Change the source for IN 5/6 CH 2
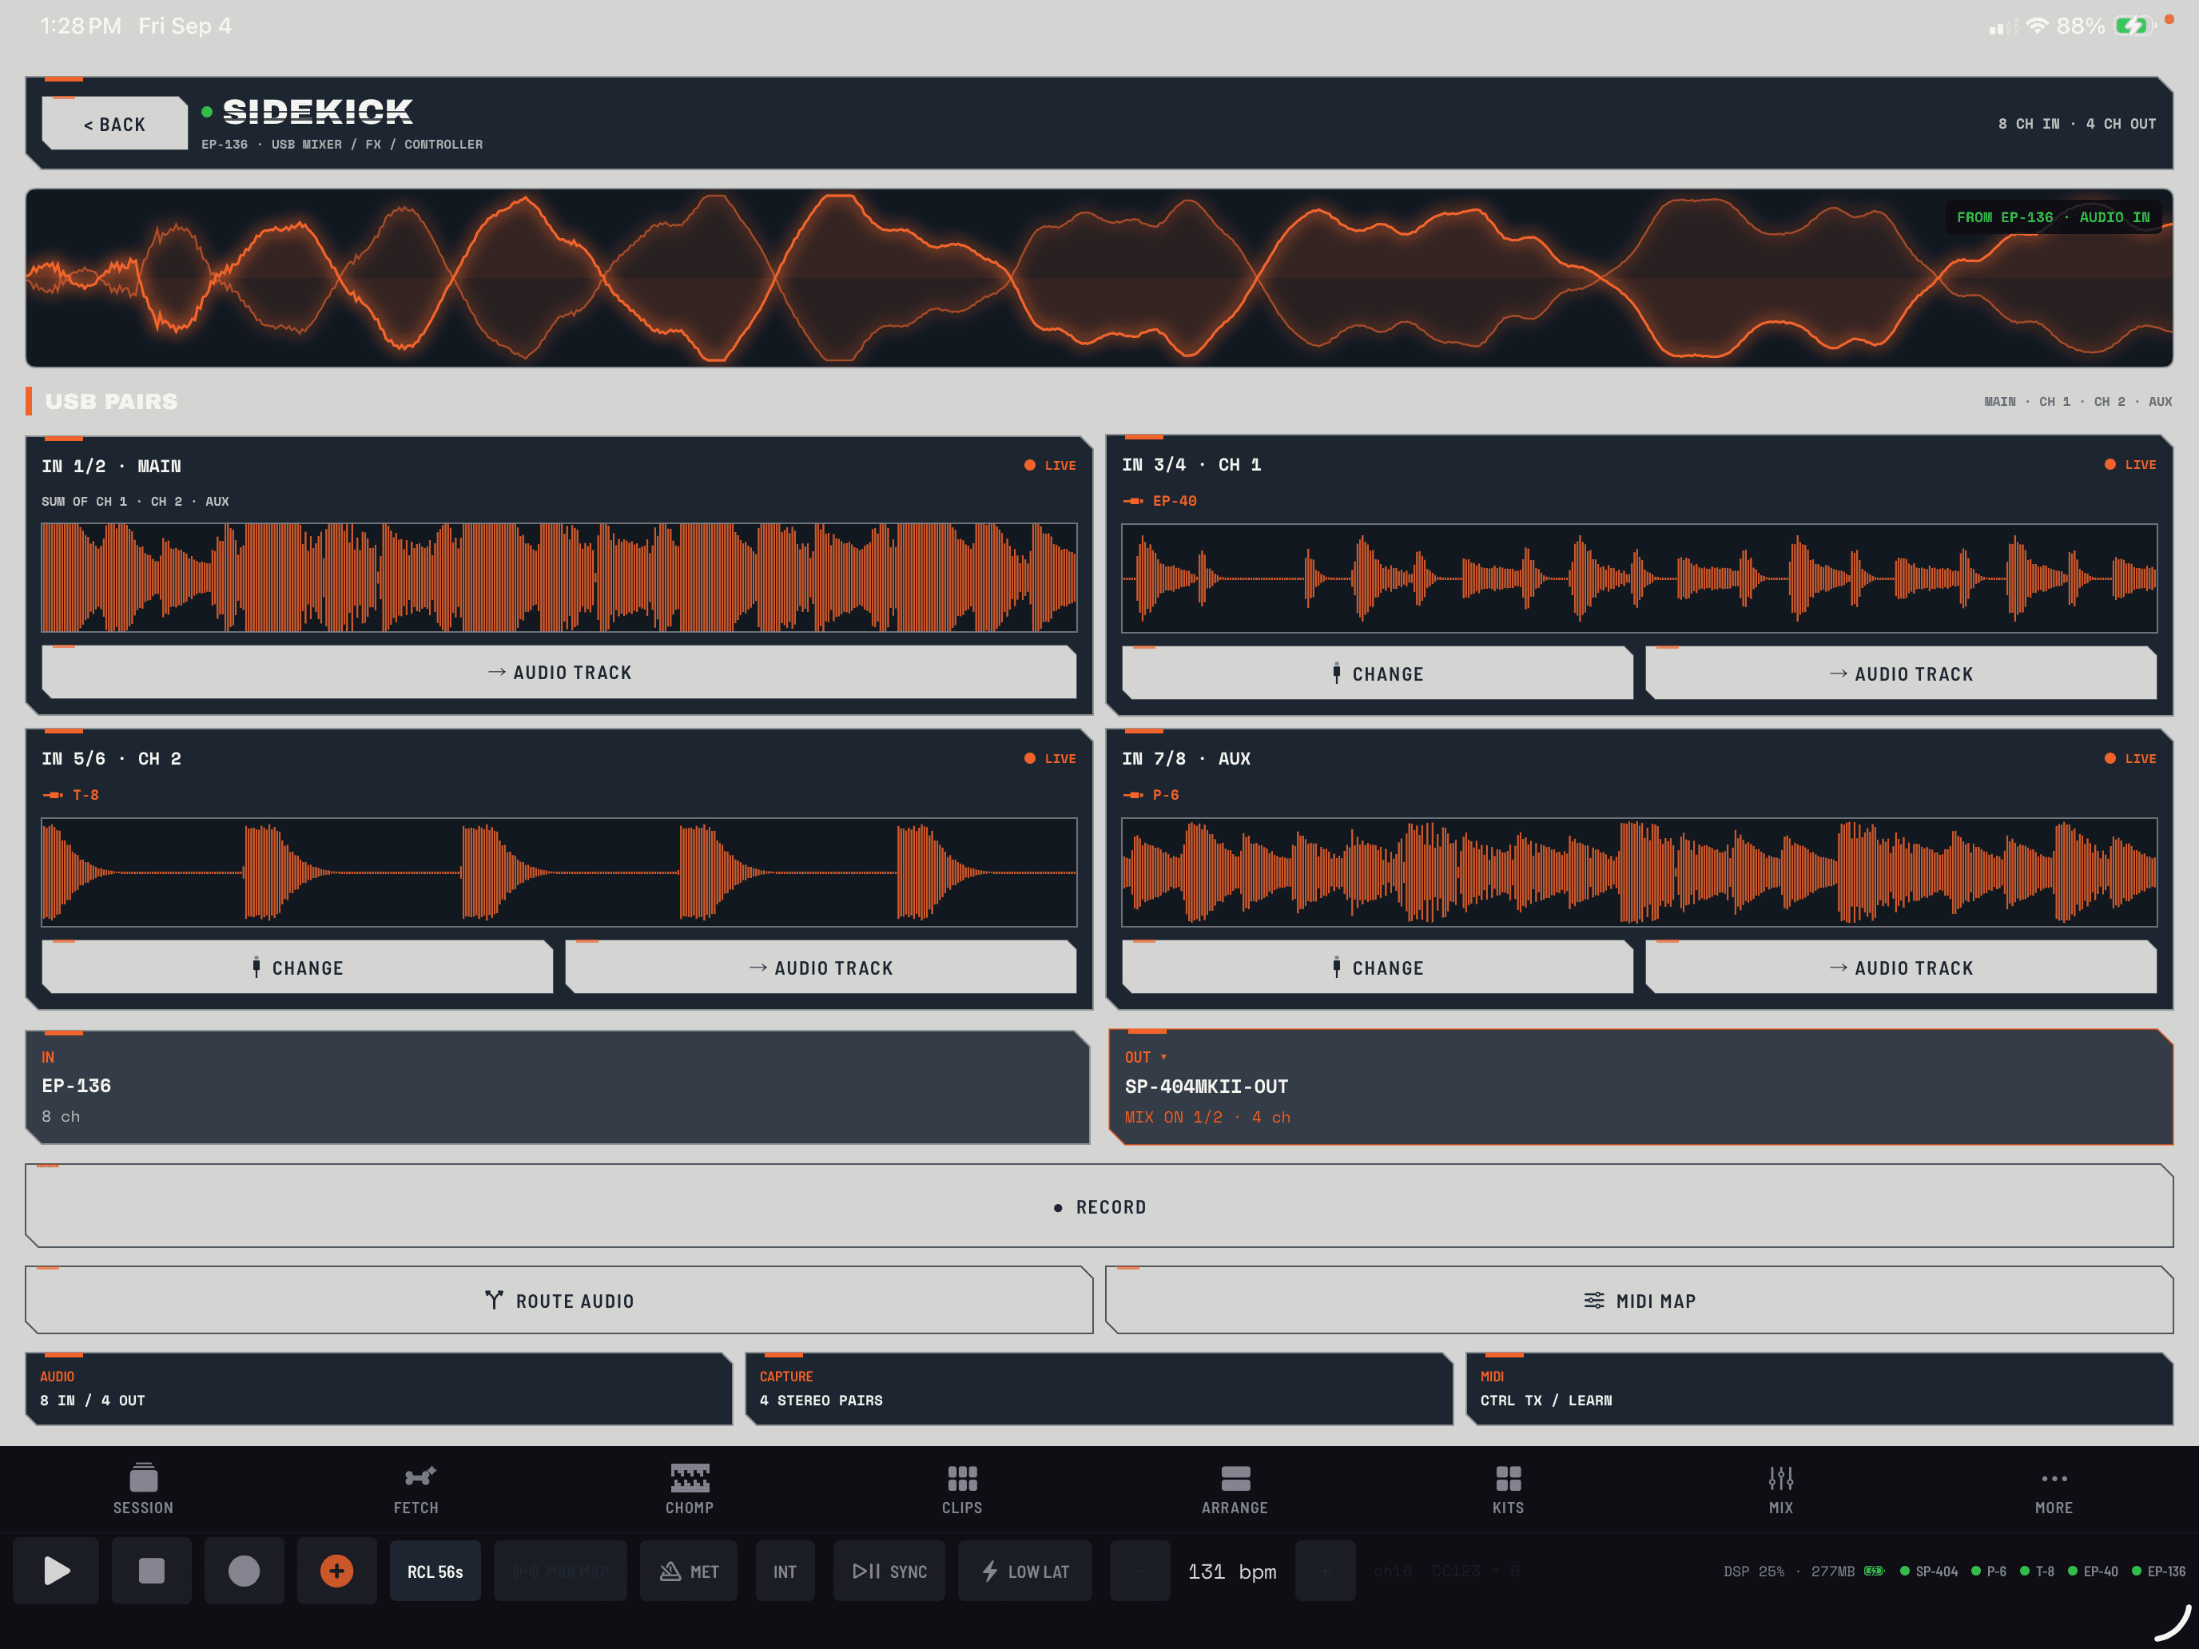Image resolution: width=2199 pixels, height=1649 pixels. click(297, 968)
